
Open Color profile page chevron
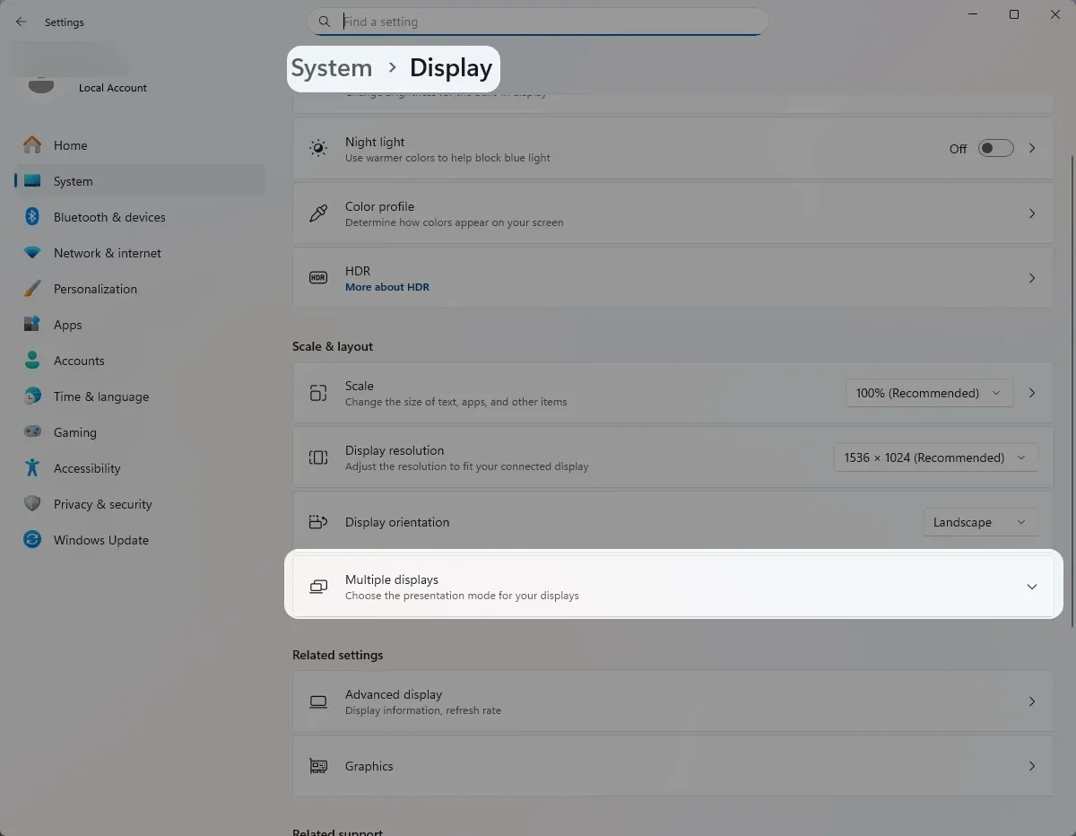(x=1032, y=213)
